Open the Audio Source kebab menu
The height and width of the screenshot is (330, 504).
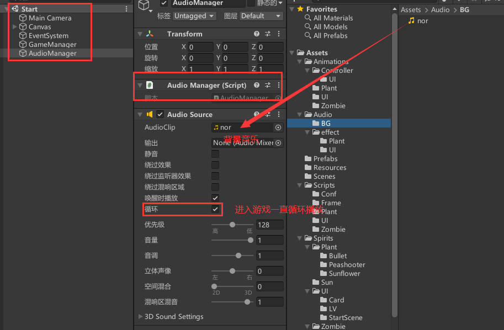coord(278,114)
